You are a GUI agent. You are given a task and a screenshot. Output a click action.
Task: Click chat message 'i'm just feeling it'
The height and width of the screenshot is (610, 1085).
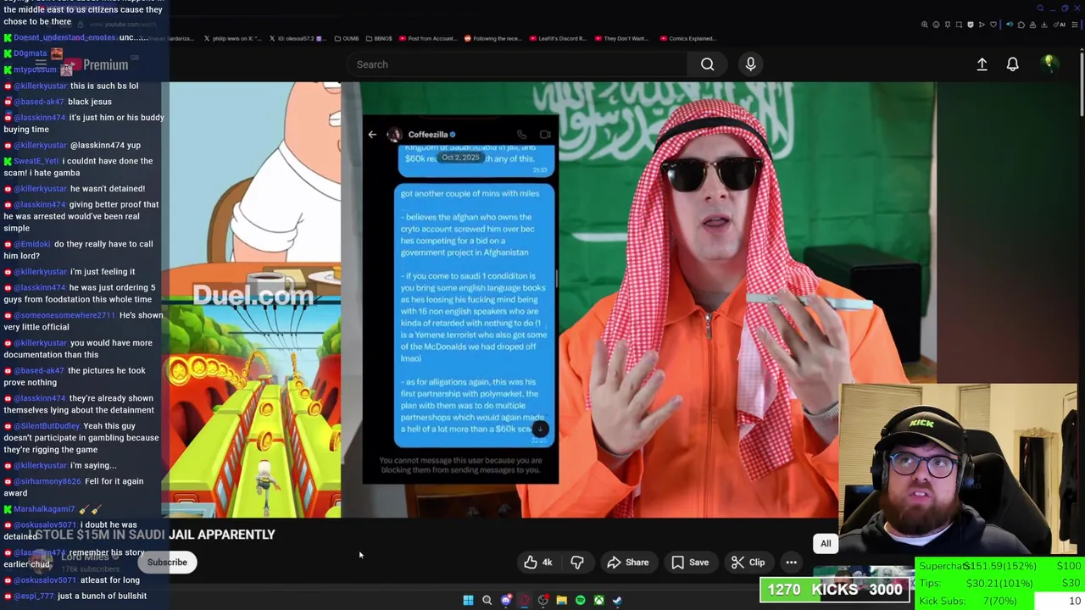click(x=103, y=271)
